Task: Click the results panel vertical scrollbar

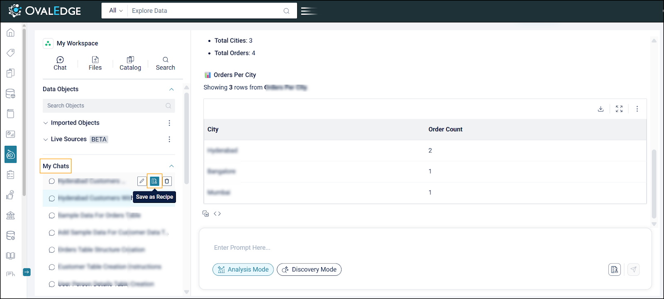Action: (x=654, y=182)
